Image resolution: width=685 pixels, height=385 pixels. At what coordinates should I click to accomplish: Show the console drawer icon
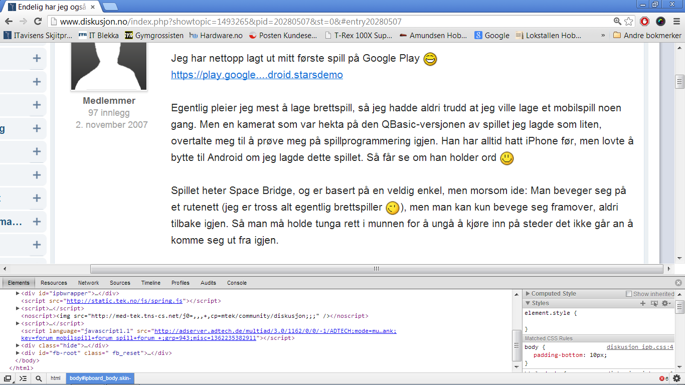tap(23, 379)
